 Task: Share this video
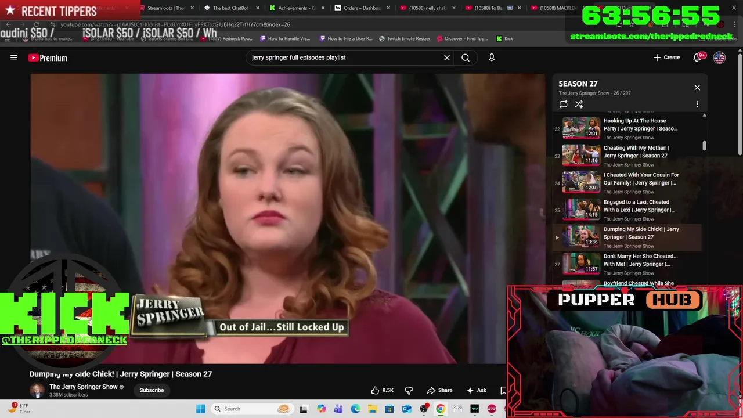pos(439,390)
